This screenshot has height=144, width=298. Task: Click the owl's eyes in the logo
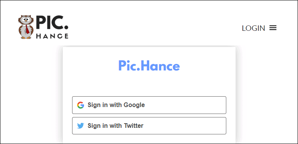26,19
